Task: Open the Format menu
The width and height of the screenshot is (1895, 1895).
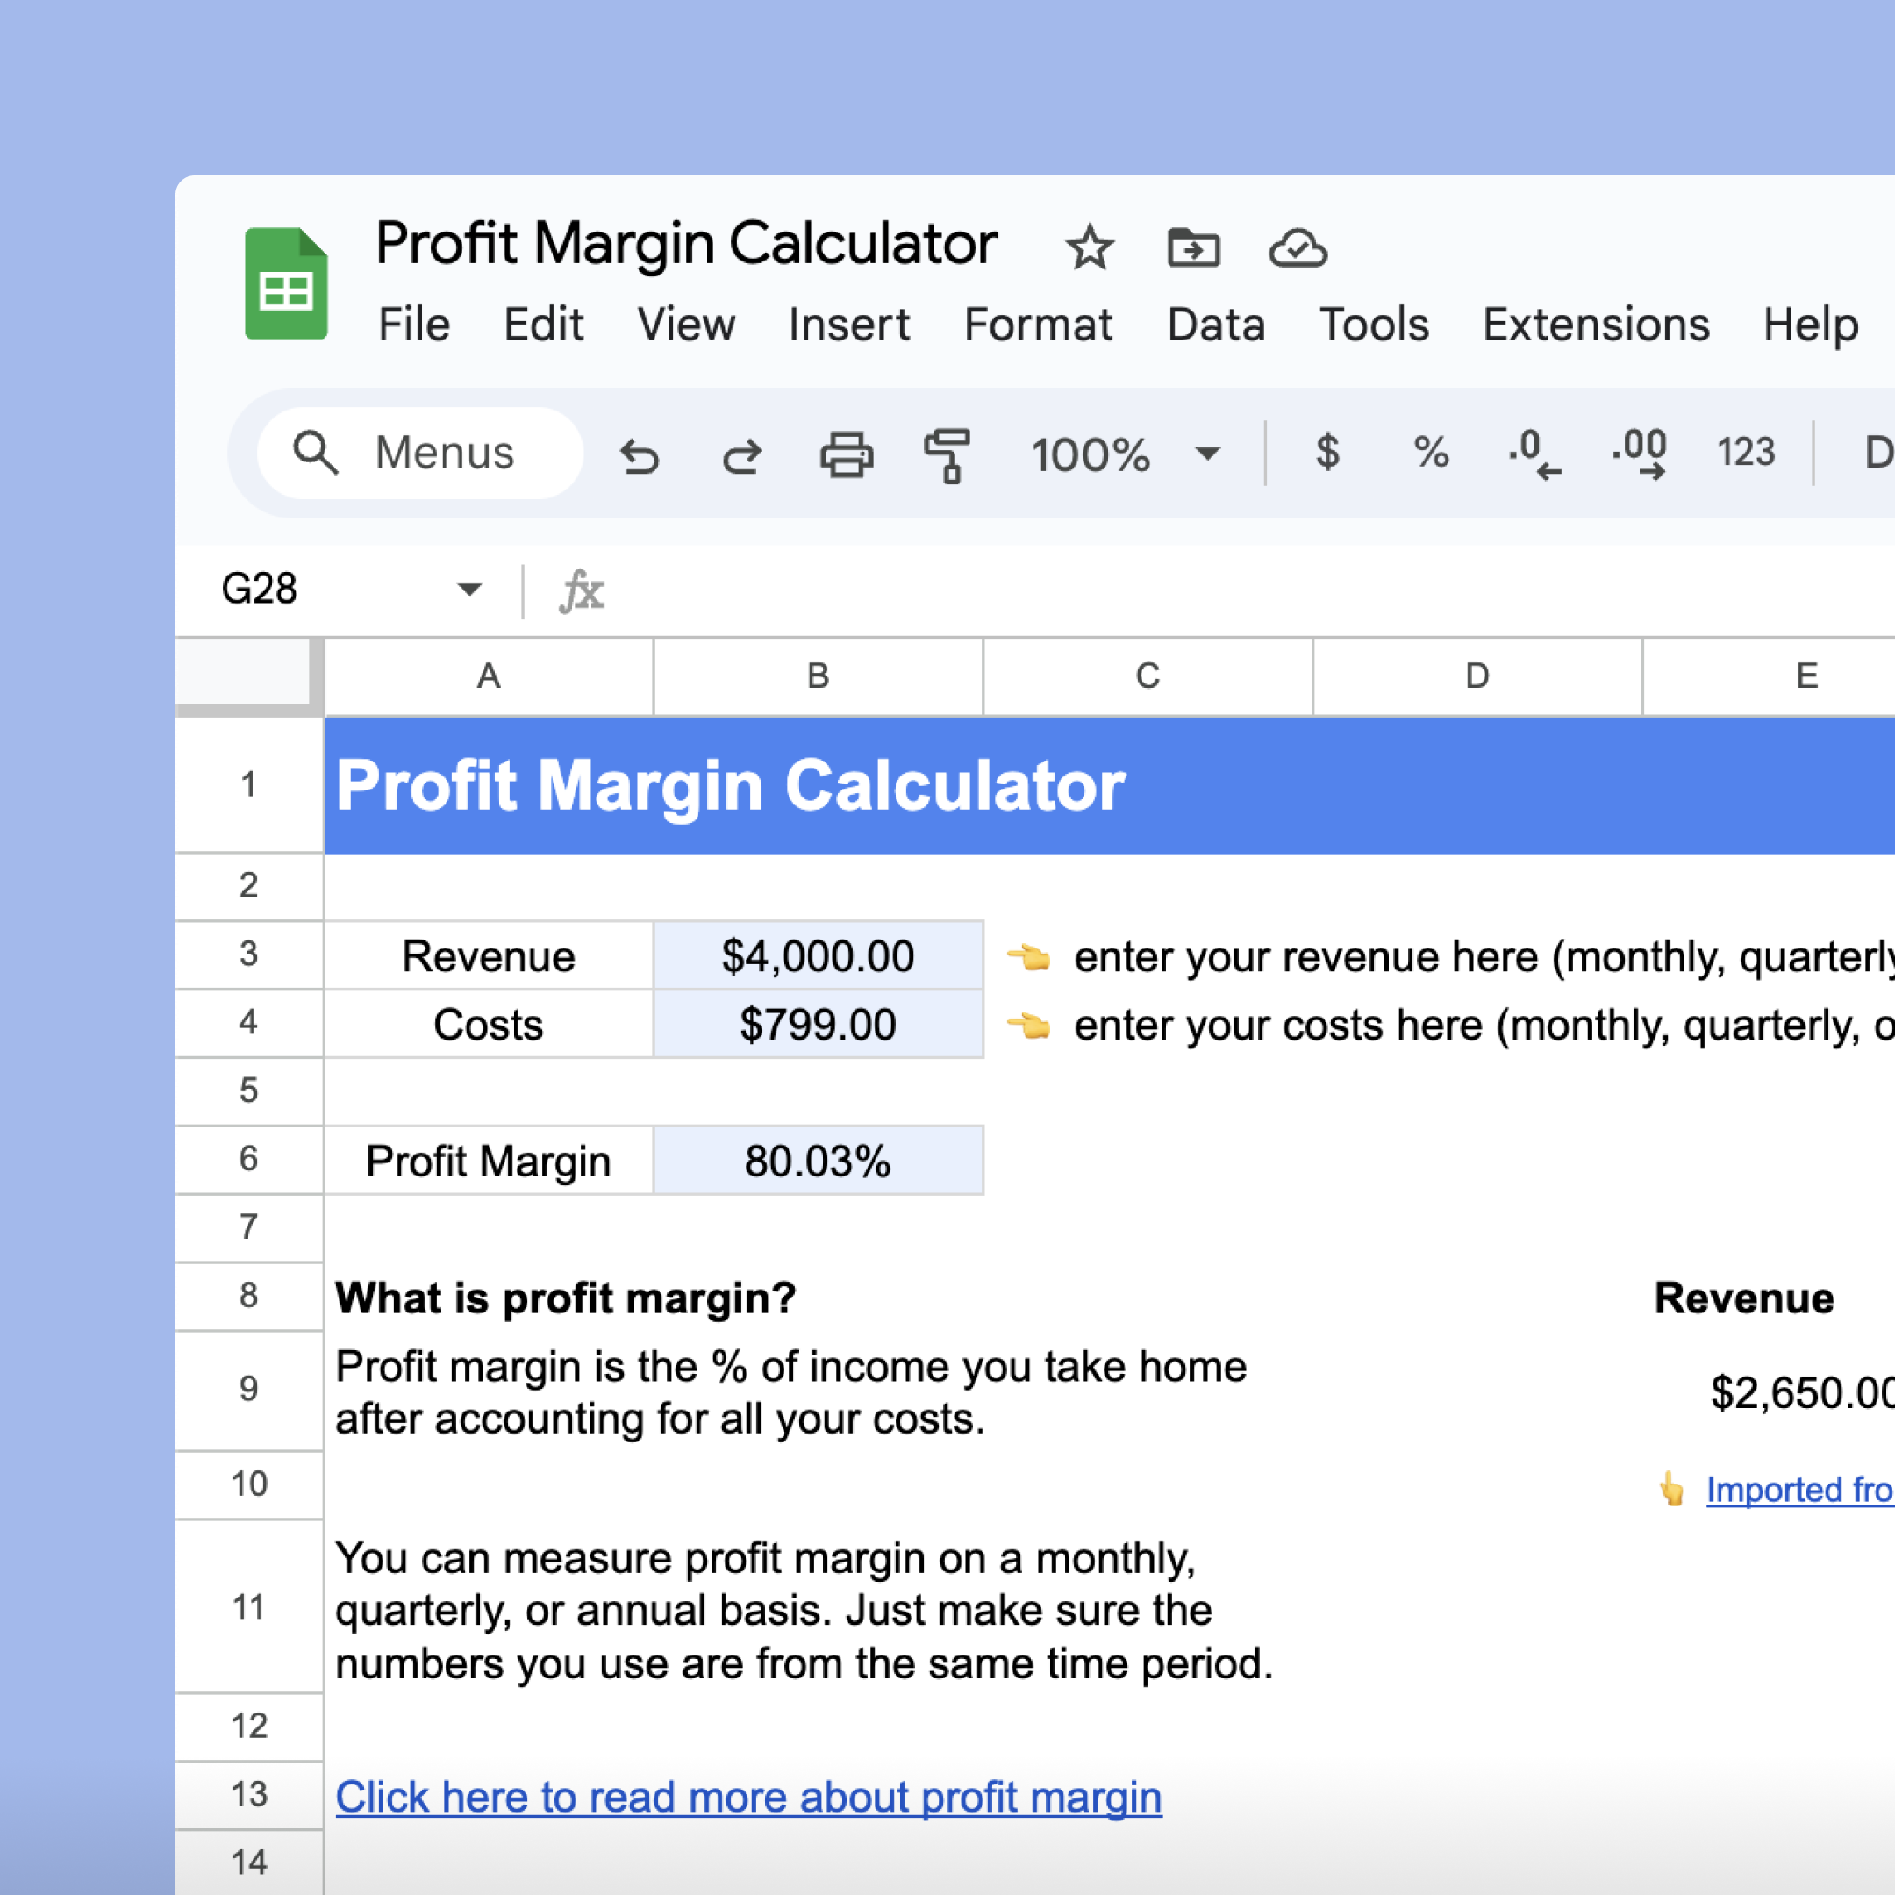Action: (x=1038, y=325)
